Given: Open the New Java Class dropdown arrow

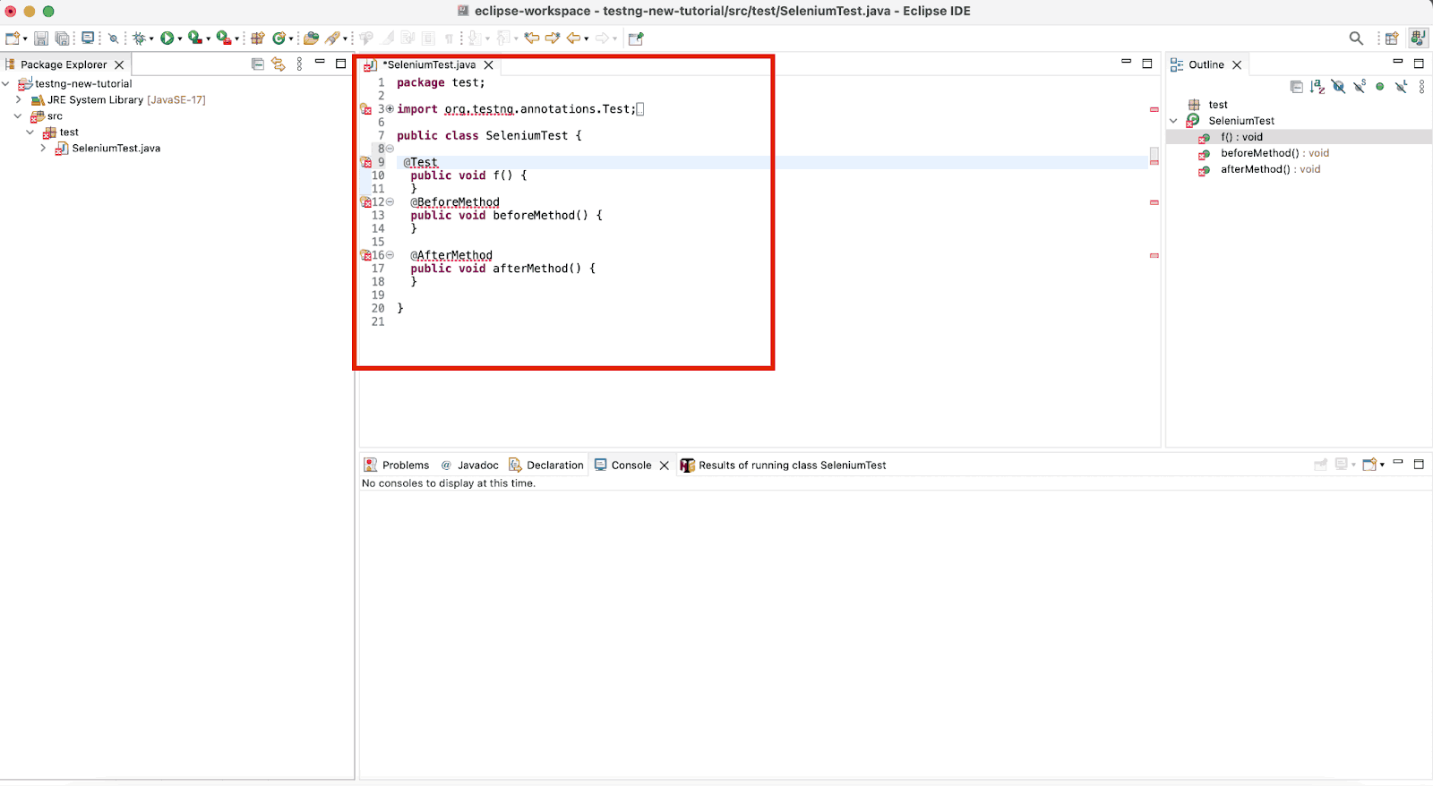Looking at the screenshot, I should click(291, 39).
